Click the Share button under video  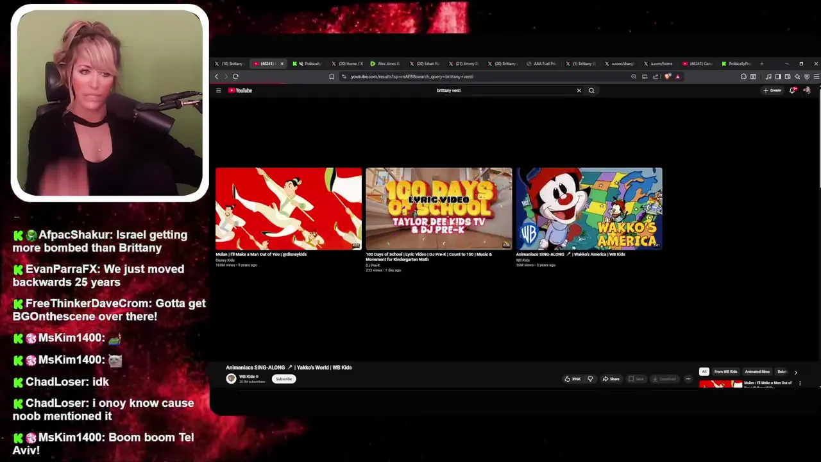click(x=611, y=379)
